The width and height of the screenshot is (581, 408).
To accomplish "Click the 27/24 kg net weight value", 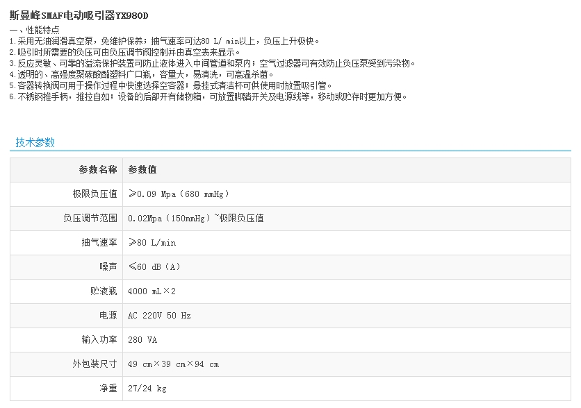I will [x=147, y=388].
